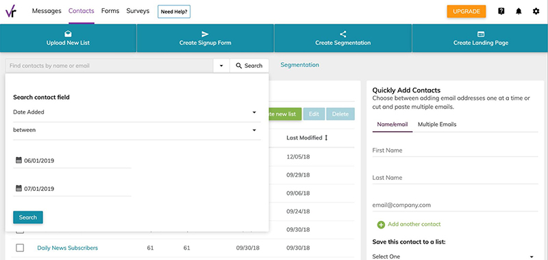Click the calendar icon beside 06/01/2019

click(x=19, y=160)
